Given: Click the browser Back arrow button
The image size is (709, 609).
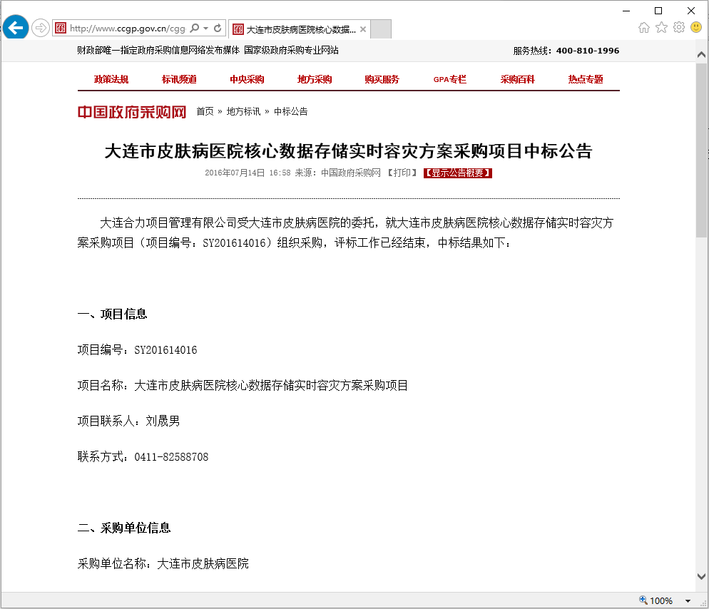Looking at the screenshot, I should point(15,29).
